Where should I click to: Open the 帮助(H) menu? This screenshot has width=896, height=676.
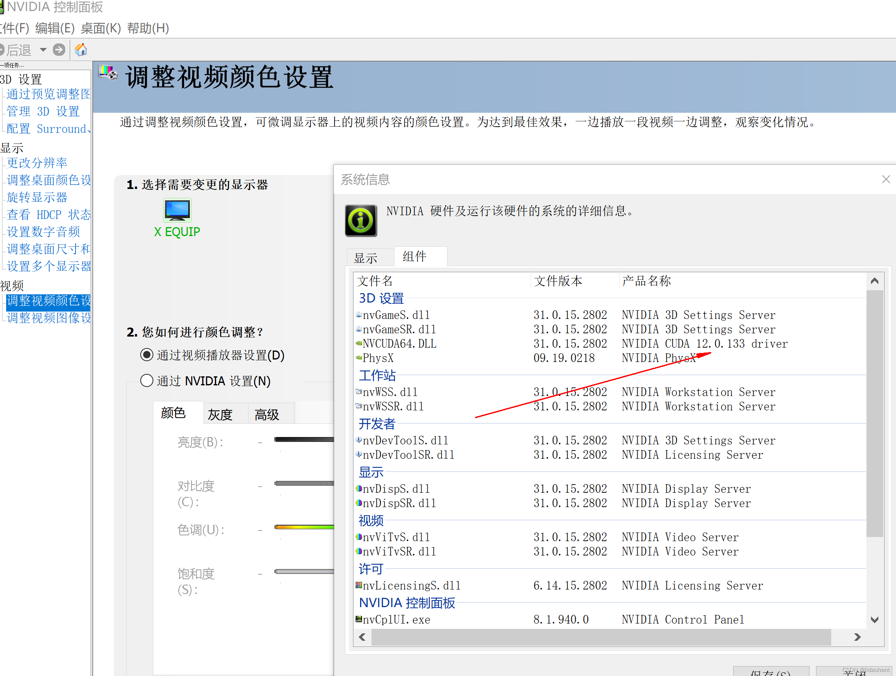[148, 28]
